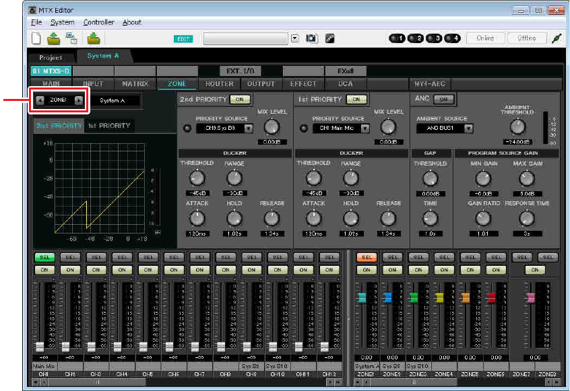This screenshot has width=570, height=391.
Task: Go to previous zone with left arrow
Action: pos(40,100)
